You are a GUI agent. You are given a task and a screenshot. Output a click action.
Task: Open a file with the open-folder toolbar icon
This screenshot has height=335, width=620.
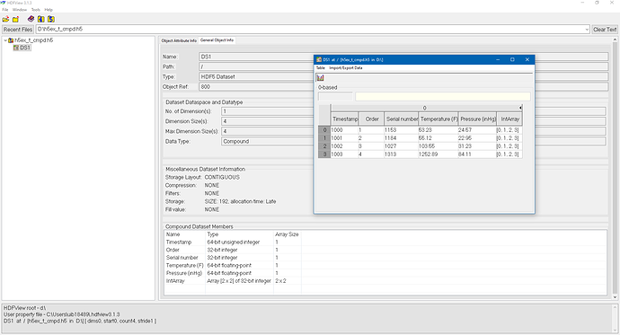5,19
